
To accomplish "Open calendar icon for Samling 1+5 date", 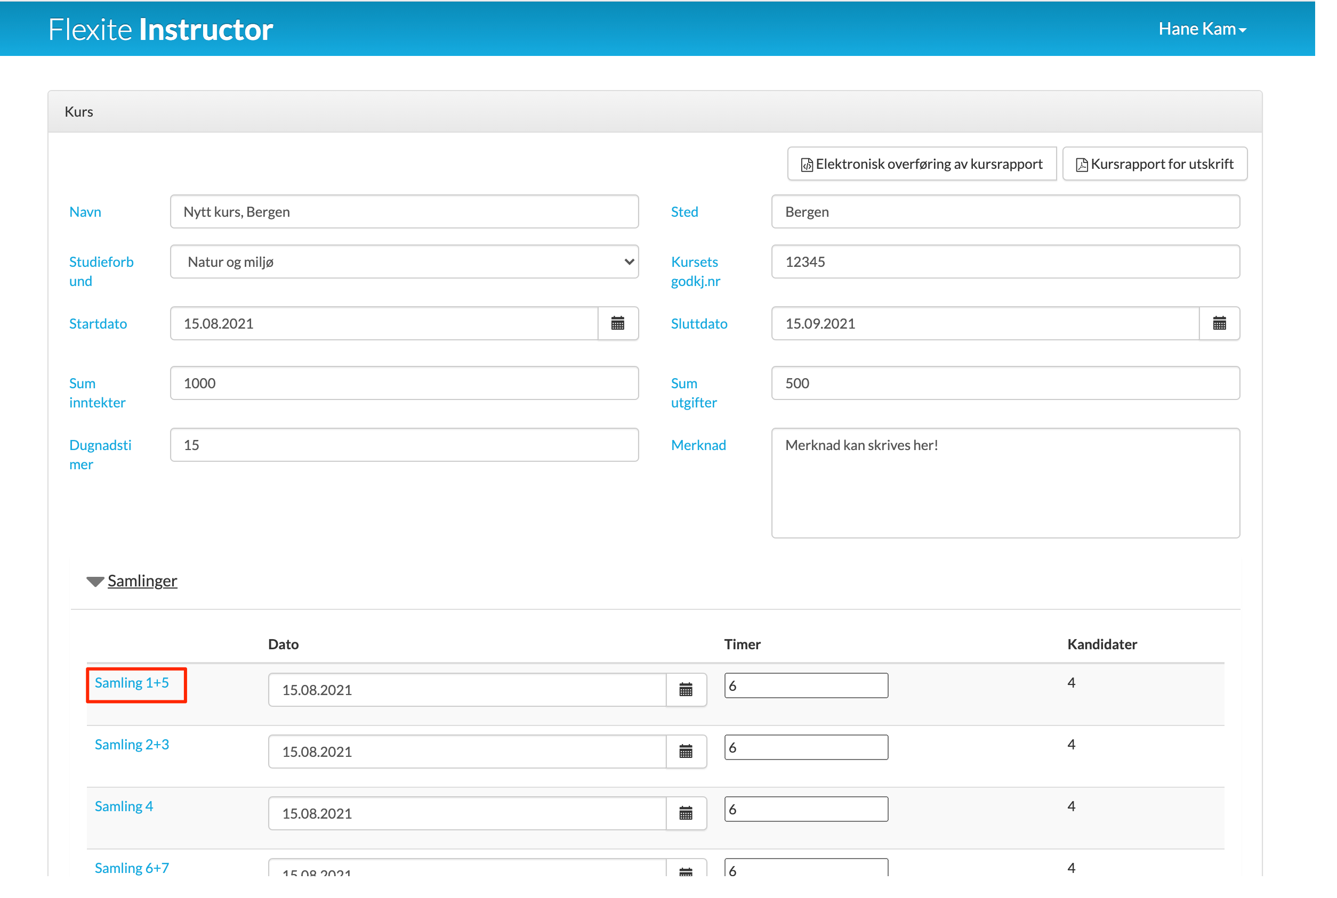I will 686,690.
